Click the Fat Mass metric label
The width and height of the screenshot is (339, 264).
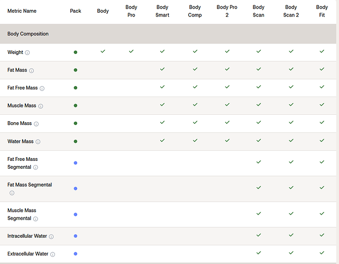(x=17, y=70)
